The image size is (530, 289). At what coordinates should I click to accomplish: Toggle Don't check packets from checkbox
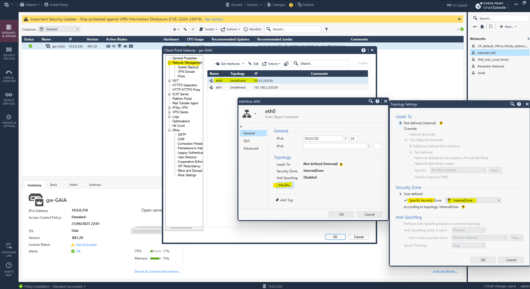pyautogui.click(x=406, y=238)
